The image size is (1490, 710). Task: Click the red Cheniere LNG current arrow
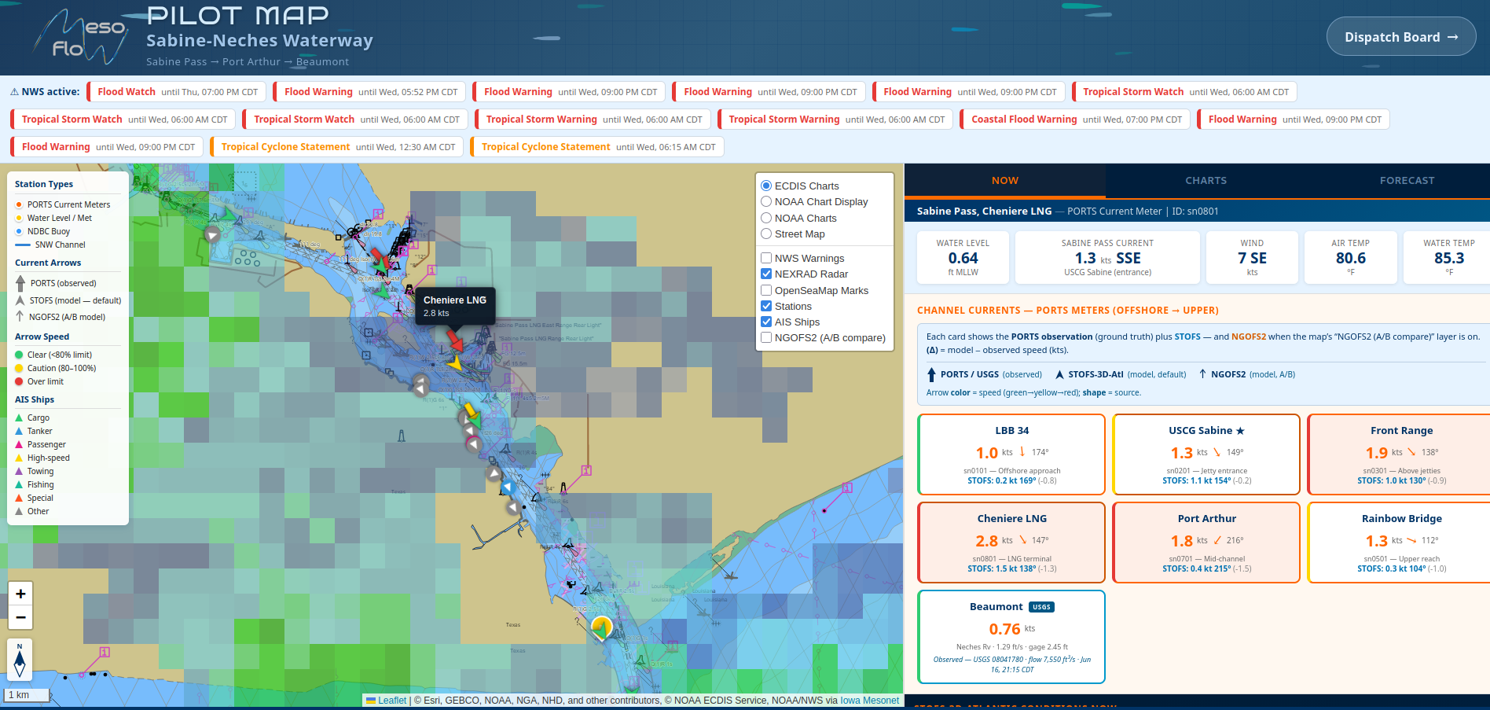[x=454, y=340]
